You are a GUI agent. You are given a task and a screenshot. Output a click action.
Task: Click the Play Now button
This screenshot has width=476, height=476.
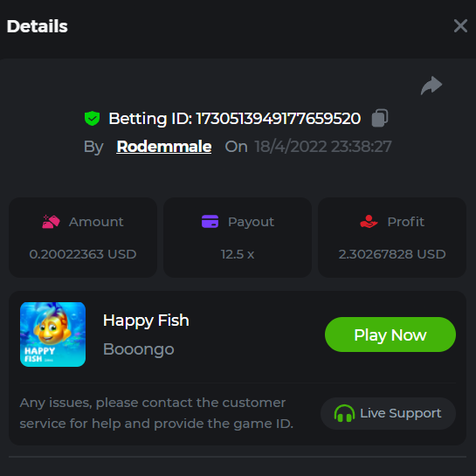pyautogui.click(x=390, y=335)
